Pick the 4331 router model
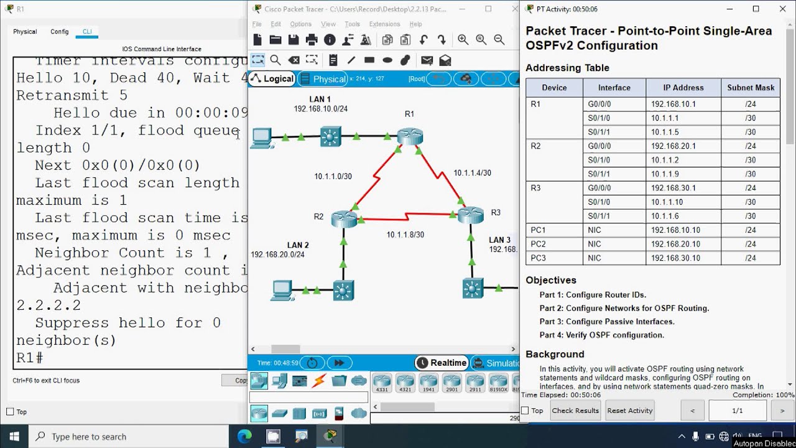This screenshot has width=796, height=448. tap(382, 383)
